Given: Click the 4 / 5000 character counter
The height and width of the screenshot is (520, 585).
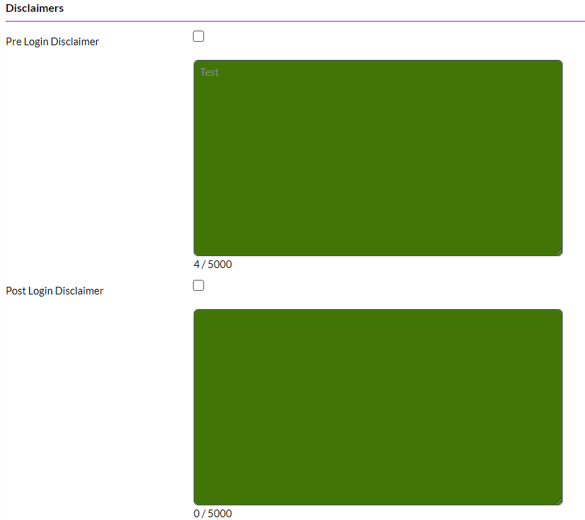Looking at the screenshot, I should click(x=212, y=264).
